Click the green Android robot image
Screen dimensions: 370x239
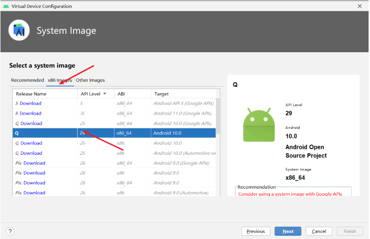tap(259, 125)
